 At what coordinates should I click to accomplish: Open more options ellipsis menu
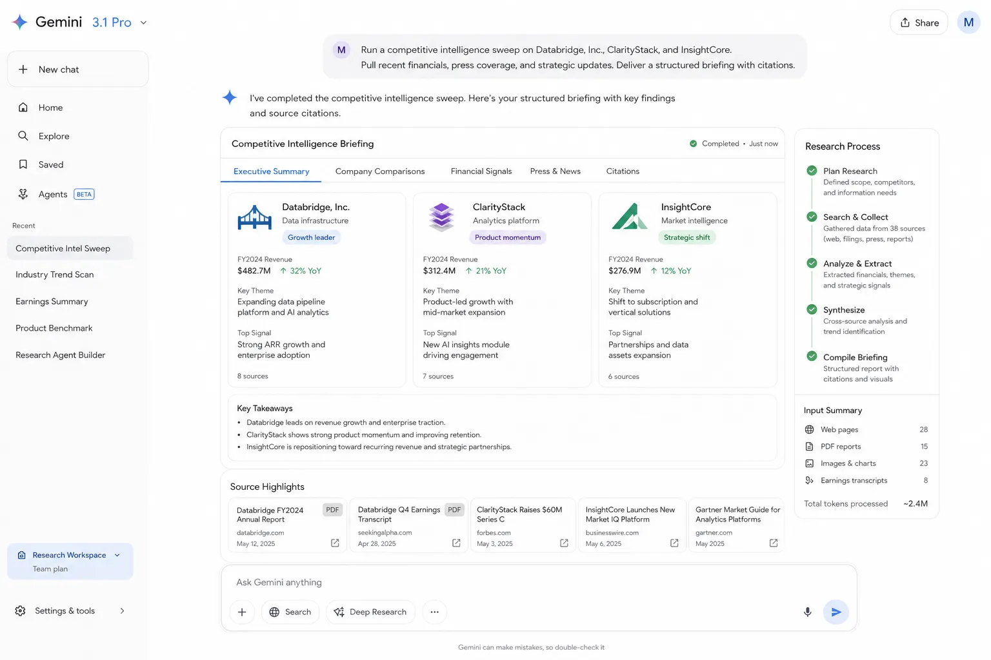[x=435, y=612]
